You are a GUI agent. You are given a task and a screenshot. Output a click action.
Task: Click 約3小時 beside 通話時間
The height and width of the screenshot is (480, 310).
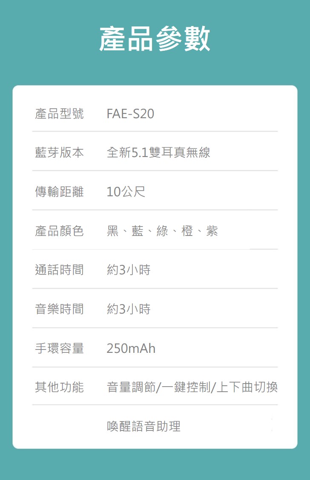point(129,270)
